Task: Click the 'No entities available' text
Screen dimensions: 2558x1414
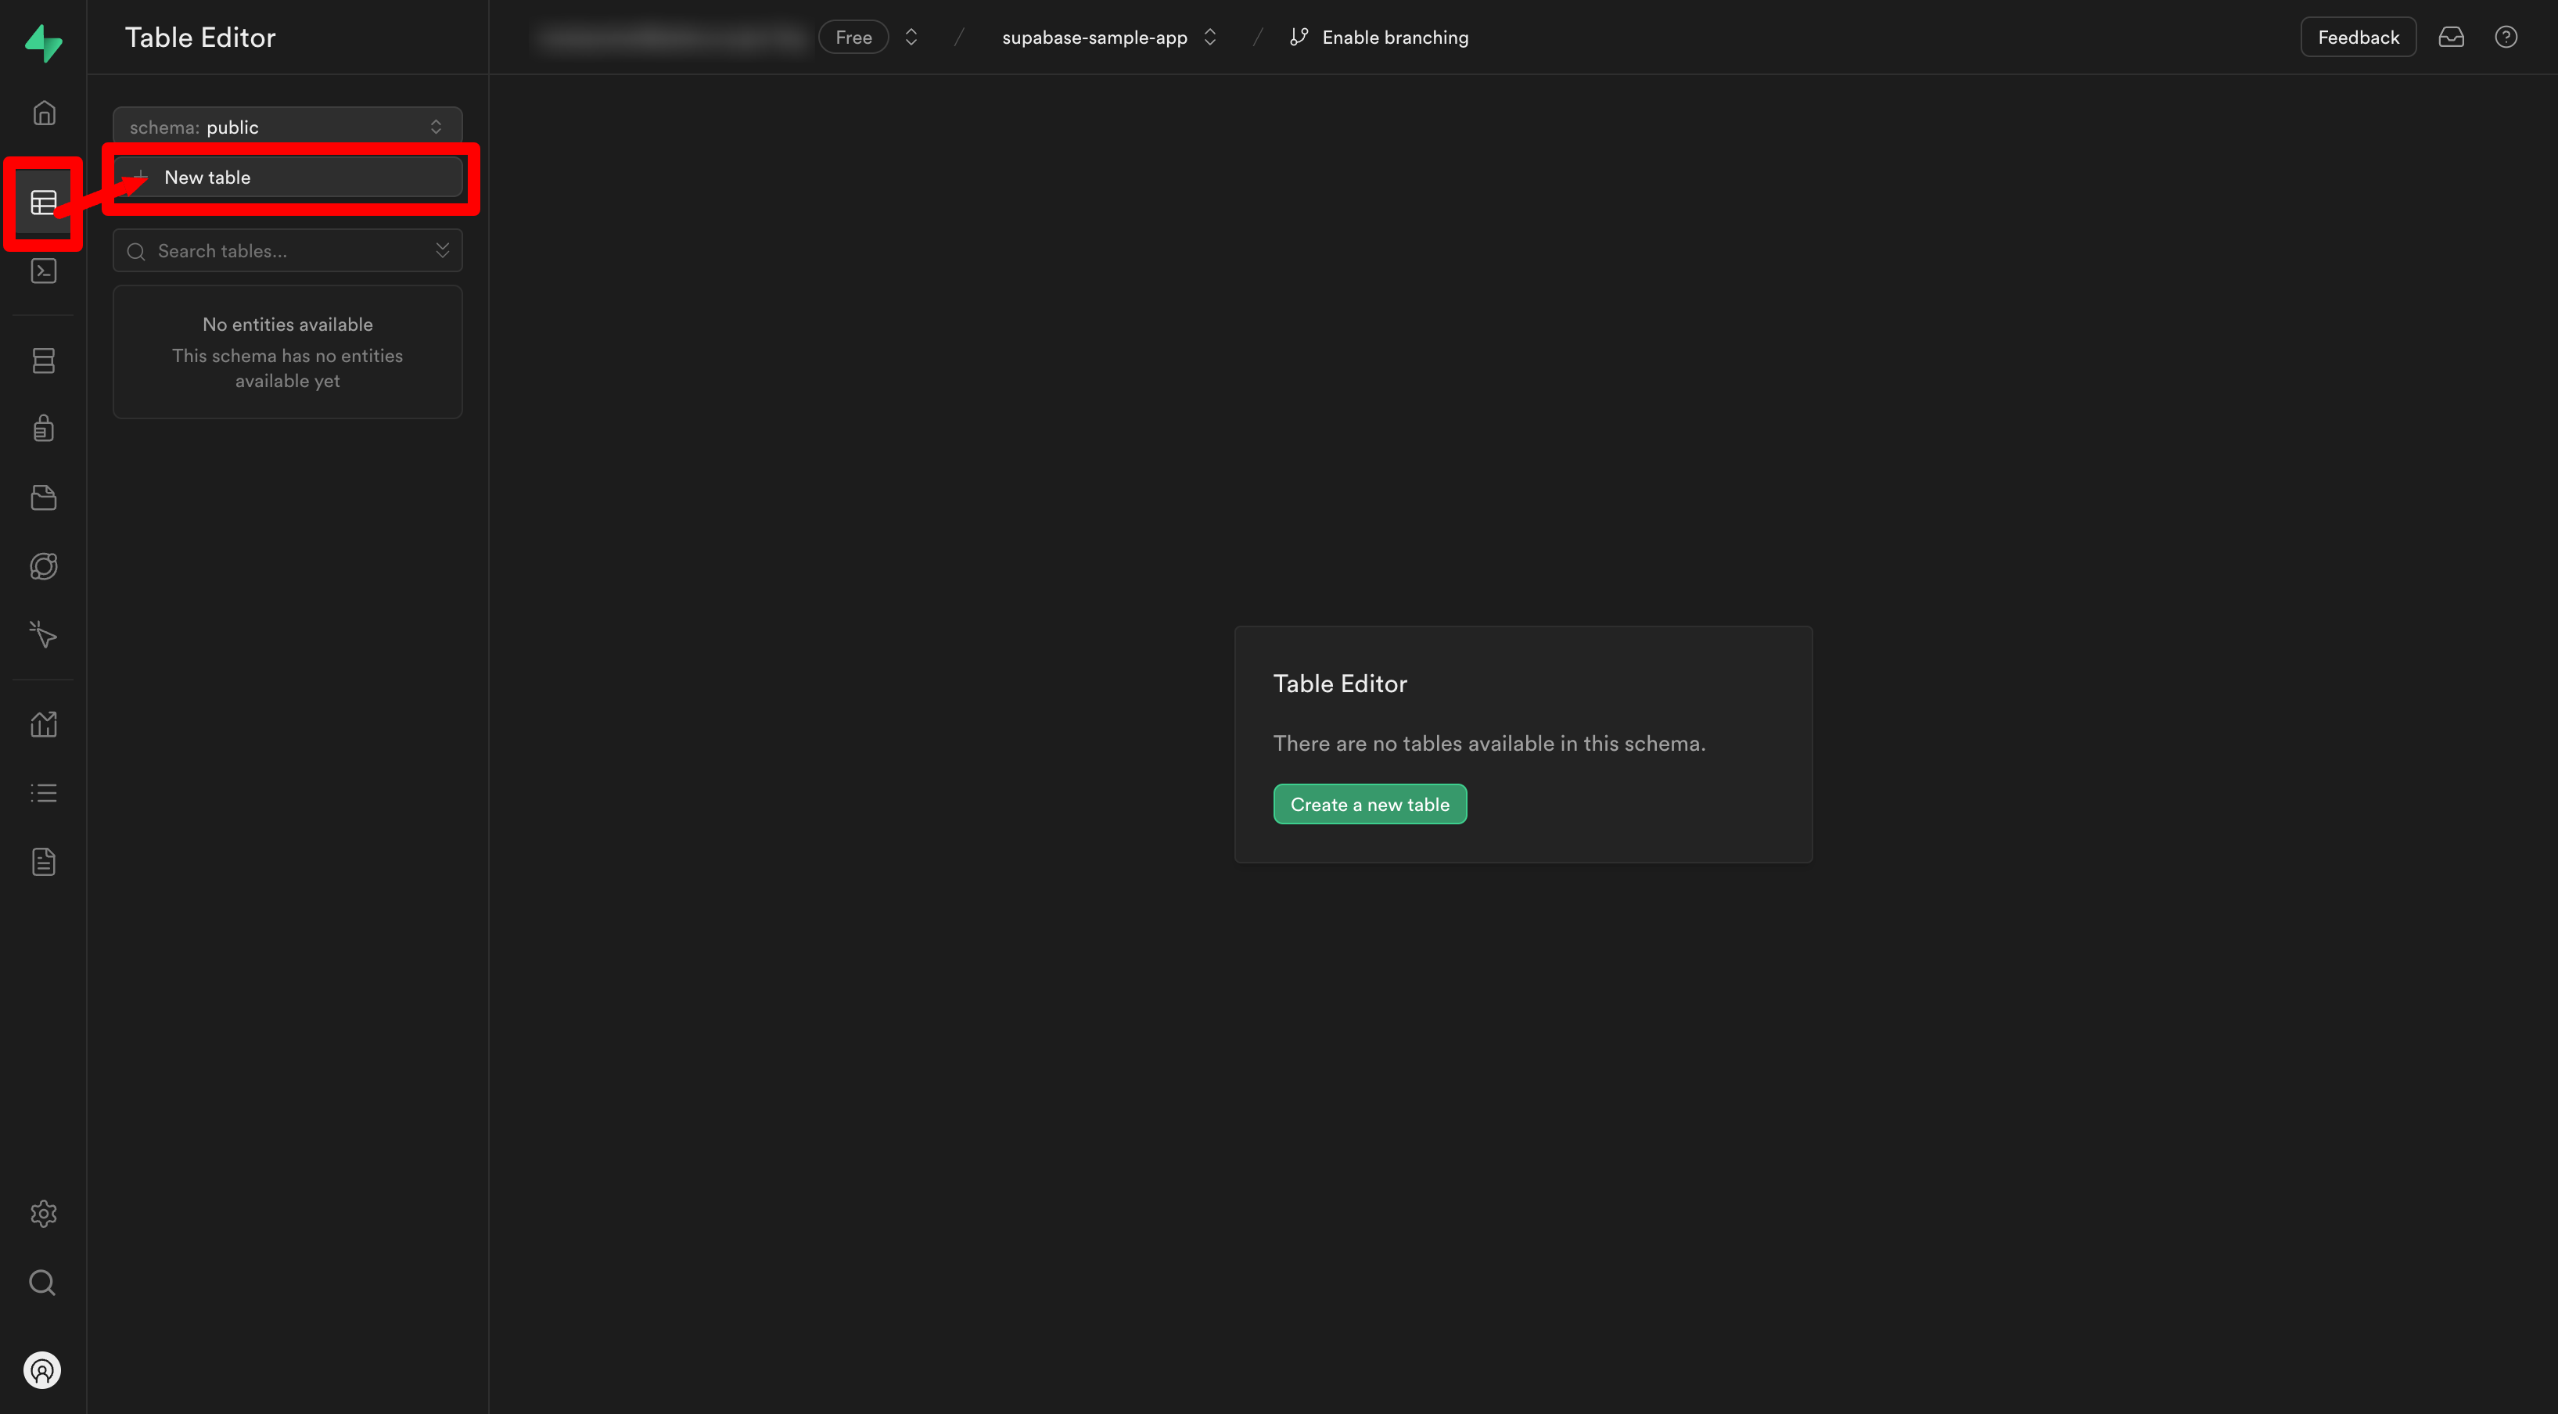Action: (288, 325)
